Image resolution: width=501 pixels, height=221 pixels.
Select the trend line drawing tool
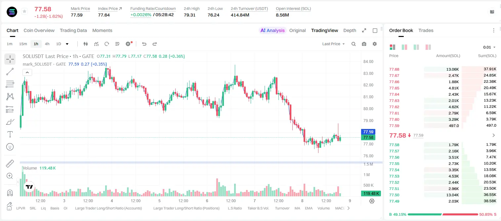(x=10, y=72)
